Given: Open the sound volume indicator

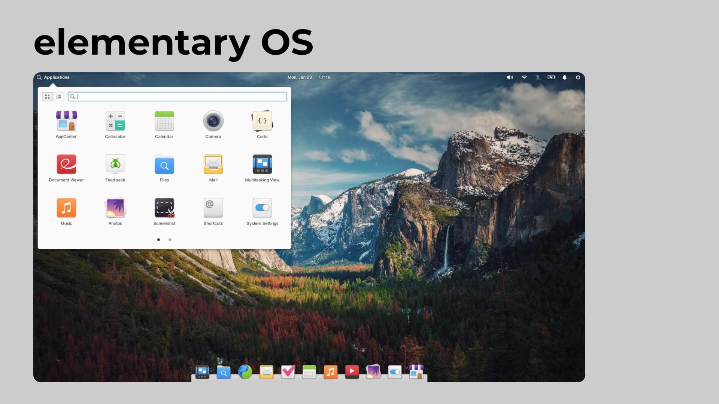Looking at the screenshot, I should [510, 77].
